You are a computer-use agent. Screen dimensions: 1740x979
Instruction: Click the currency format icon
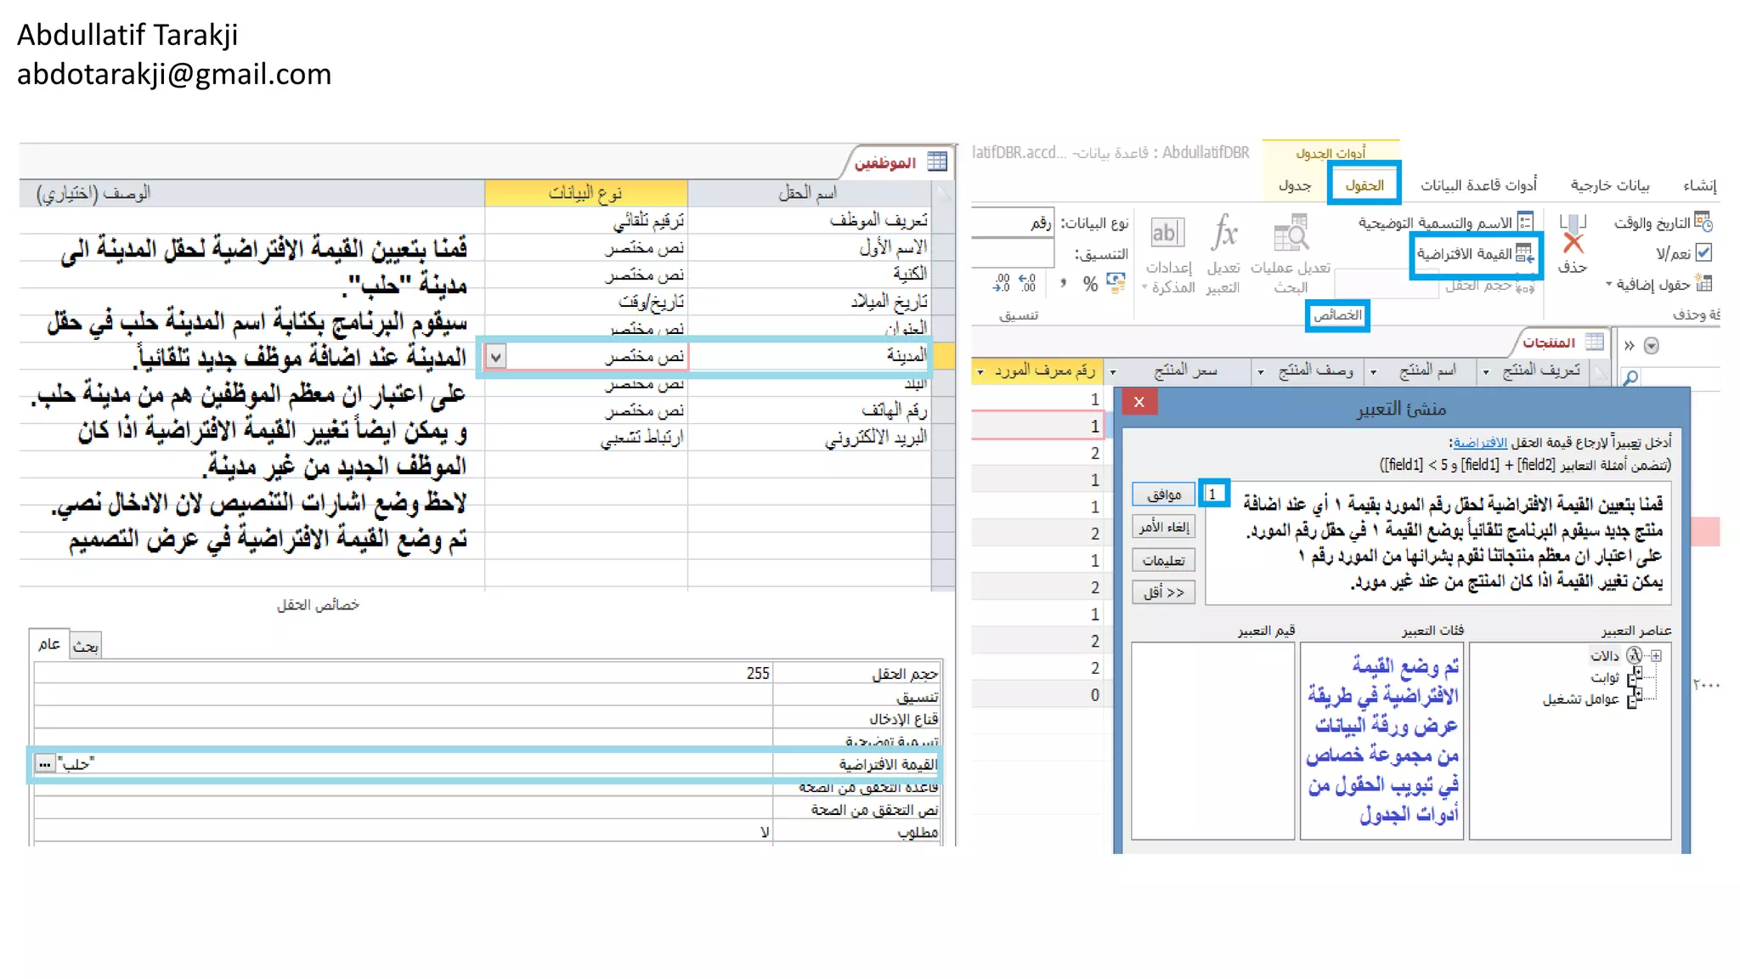point(1116,283)
